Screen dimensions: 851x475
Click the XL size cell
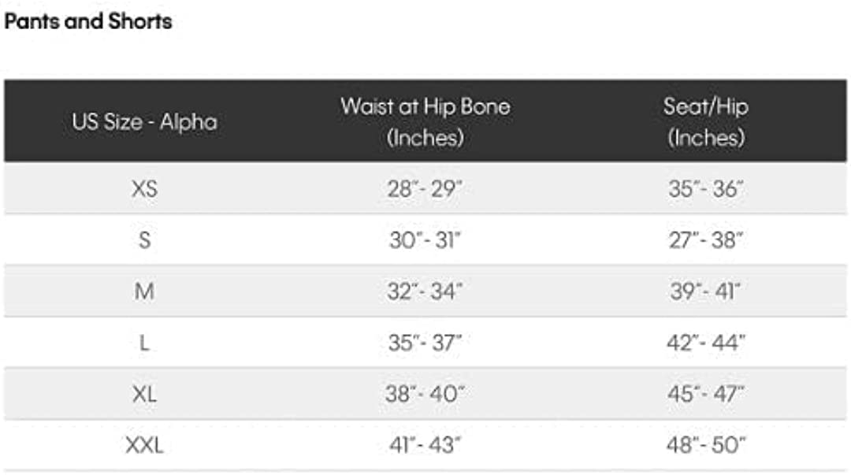(145, 394)
